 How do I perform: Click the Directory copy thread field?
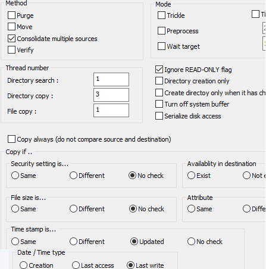pyautogui.click(x=111, y=95)
